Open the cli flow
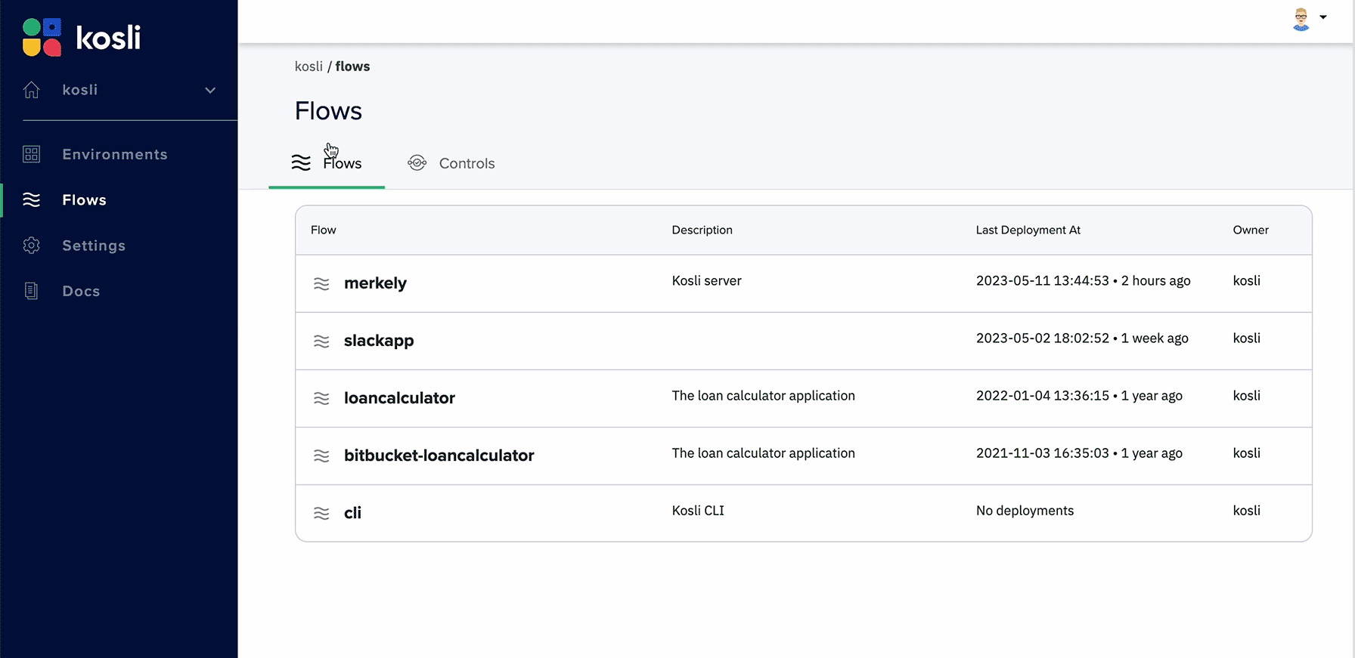 [x=352, y=513]
